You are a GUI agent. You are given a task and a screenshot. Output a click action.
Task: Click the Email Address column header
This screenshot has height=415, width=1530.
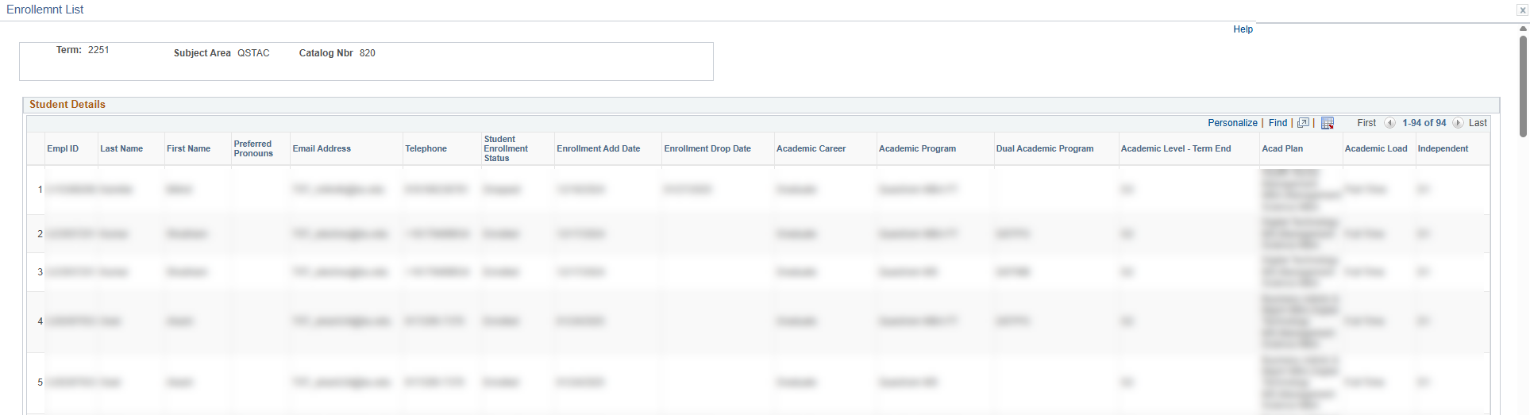322,148
